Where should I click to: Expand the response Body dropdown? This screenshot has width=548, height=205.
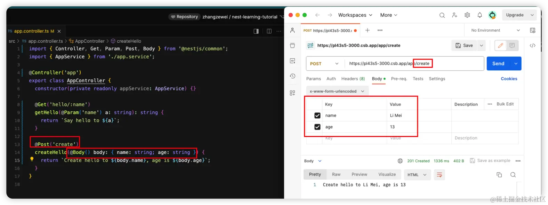[x=313, y=161]
